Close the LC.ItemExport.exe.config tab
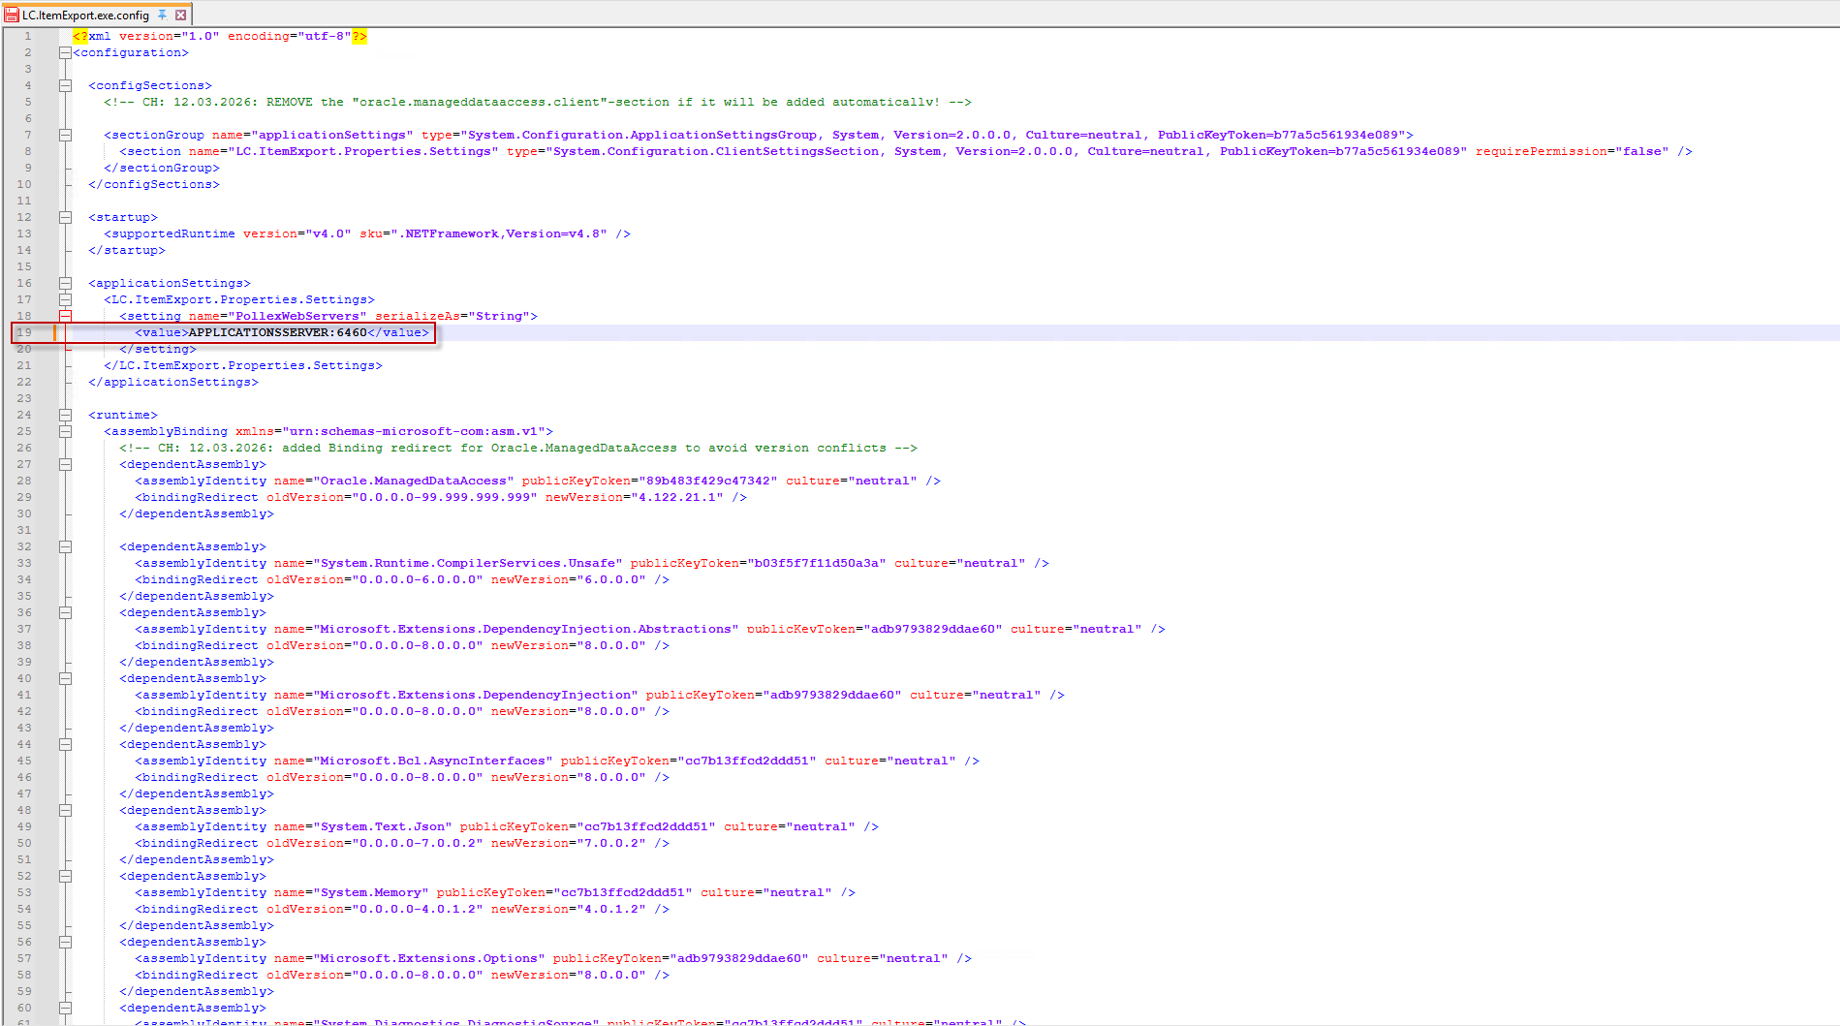1840x1026 pixels. (180, 15)
